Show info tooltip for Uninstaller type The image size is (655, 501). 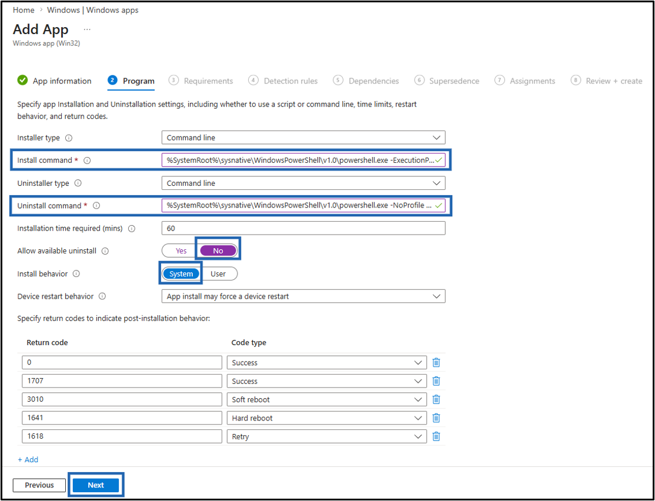pos(78,183)
